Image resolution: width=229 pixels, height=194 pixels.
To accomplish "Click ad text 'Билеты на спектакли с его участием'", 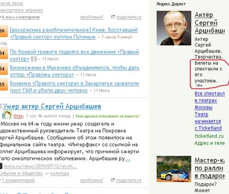I will (x=209, y=72).
